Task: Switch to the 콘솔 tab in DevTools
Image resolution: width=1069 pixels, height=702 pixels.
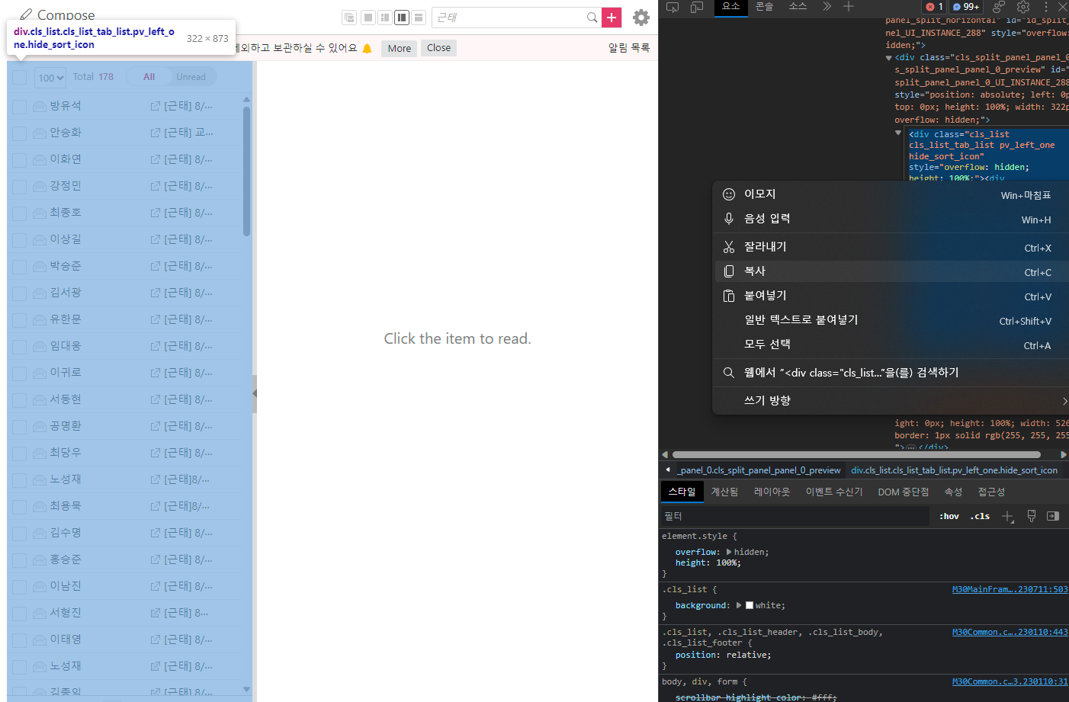Action: pyautogui.click(x=764, y=8)
